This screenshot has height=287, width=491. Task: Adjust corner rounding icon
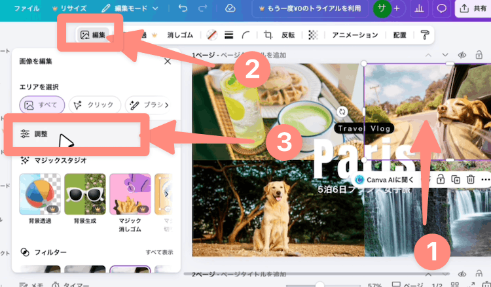[245, 35]
